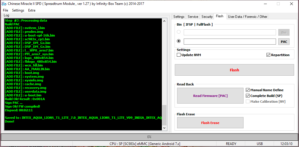Click log line '[ADD FILE] : sysinfo.img'
The width and height of the screenshot is (299, 147).
(x=24, y=80)
